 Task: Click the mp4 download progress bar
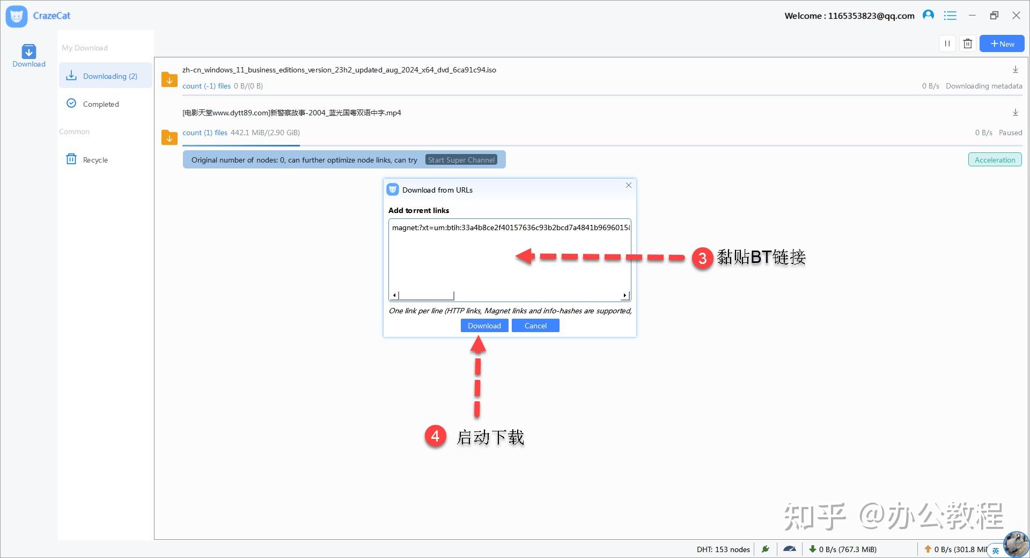pos(602,145)
